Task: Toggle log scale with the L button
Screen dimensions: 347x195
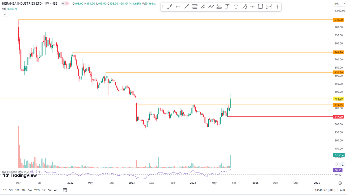Action: (343, 165)
